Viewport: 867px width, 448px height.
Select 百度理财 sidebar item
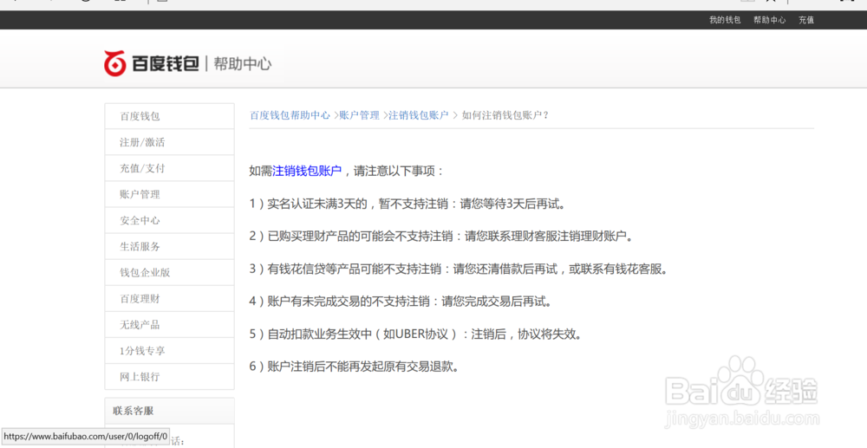click(x=169, y=299)
